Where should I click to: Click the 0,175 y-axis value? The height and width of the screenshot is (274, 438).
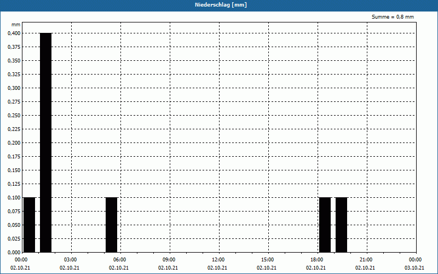click(x=14, y=157)
